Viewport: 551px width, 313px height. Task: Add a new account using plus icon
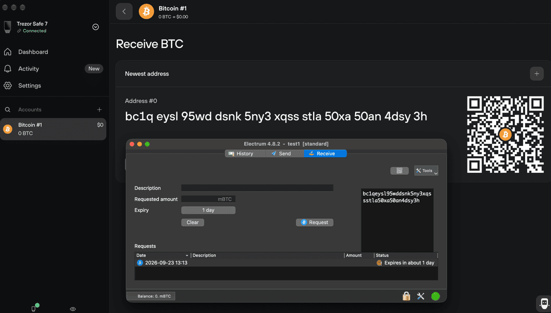point(100,110)
